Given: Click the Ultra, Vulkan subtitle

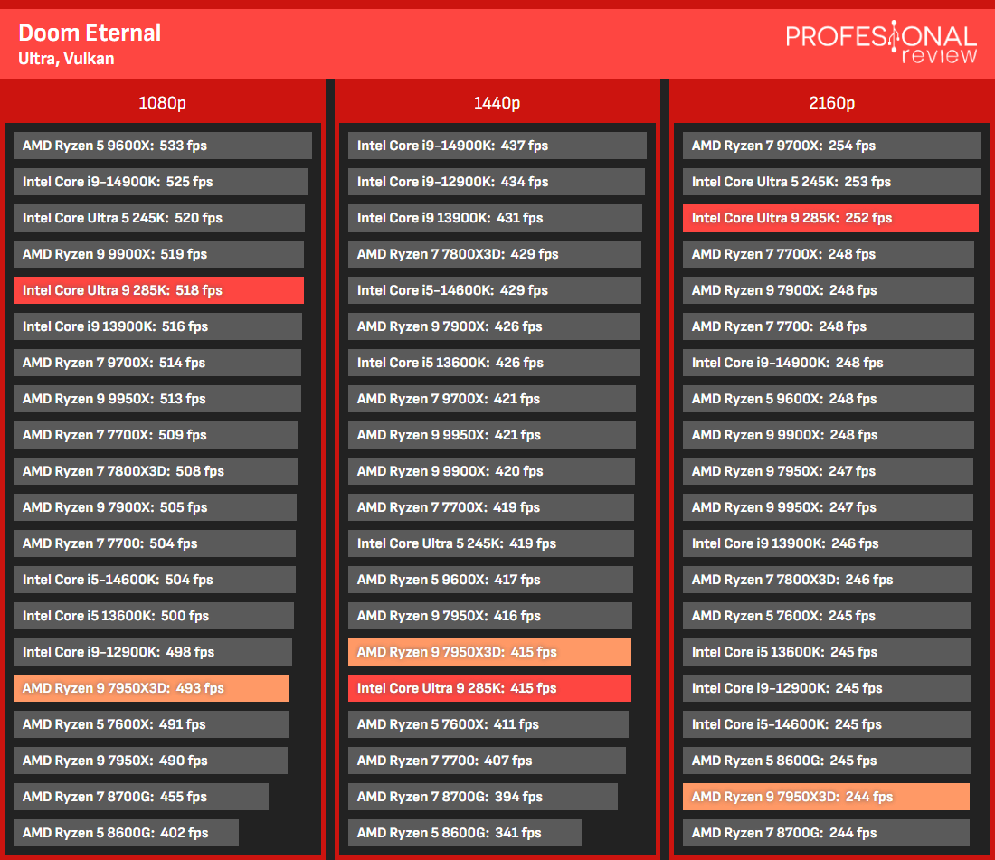Looking at the screenshot, I should point(66,59).
